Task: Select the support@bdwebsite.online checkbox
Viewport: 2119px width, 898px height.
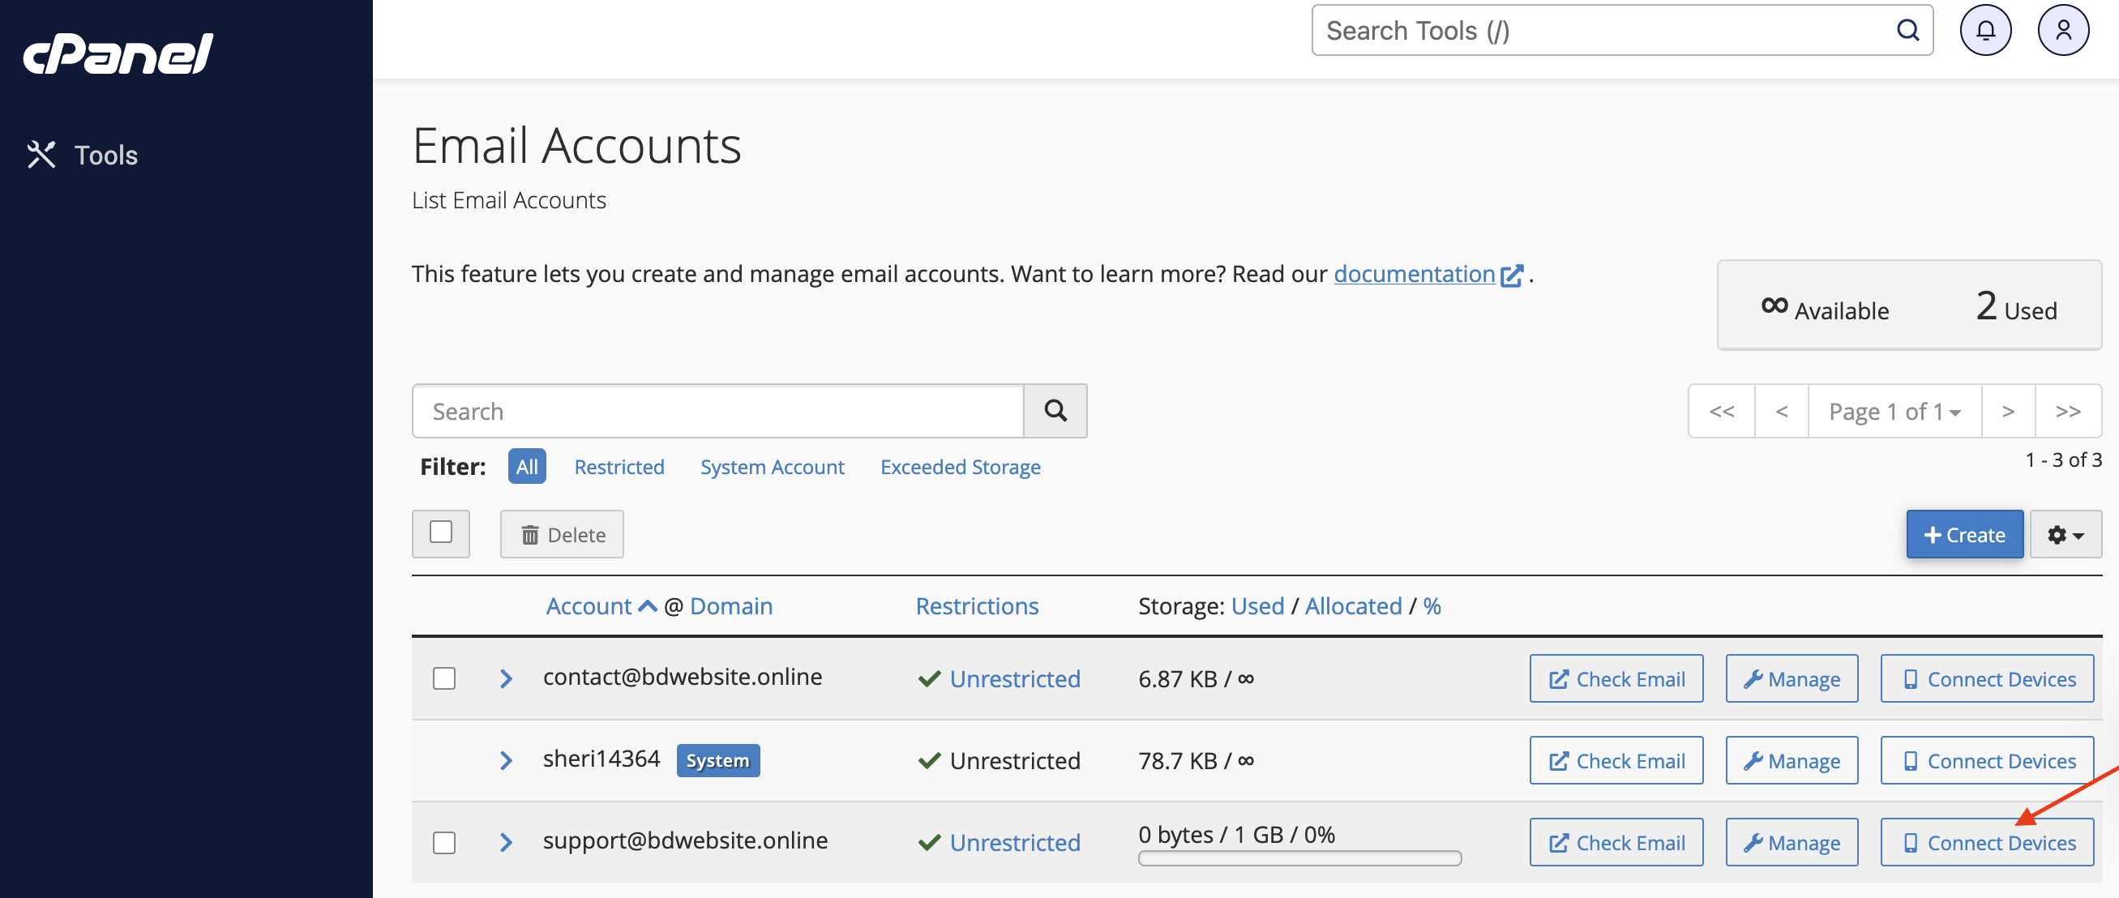Action: coord(444,842)
